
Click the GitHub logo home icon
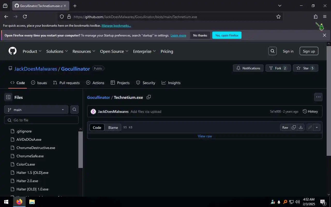click(12, 51)
